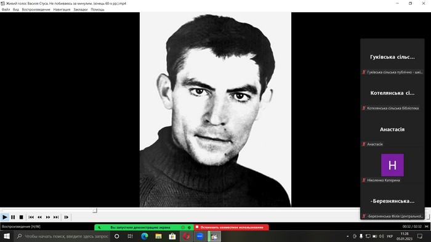
Task: Skip to the previous track
Action: [x=31, y=217]
